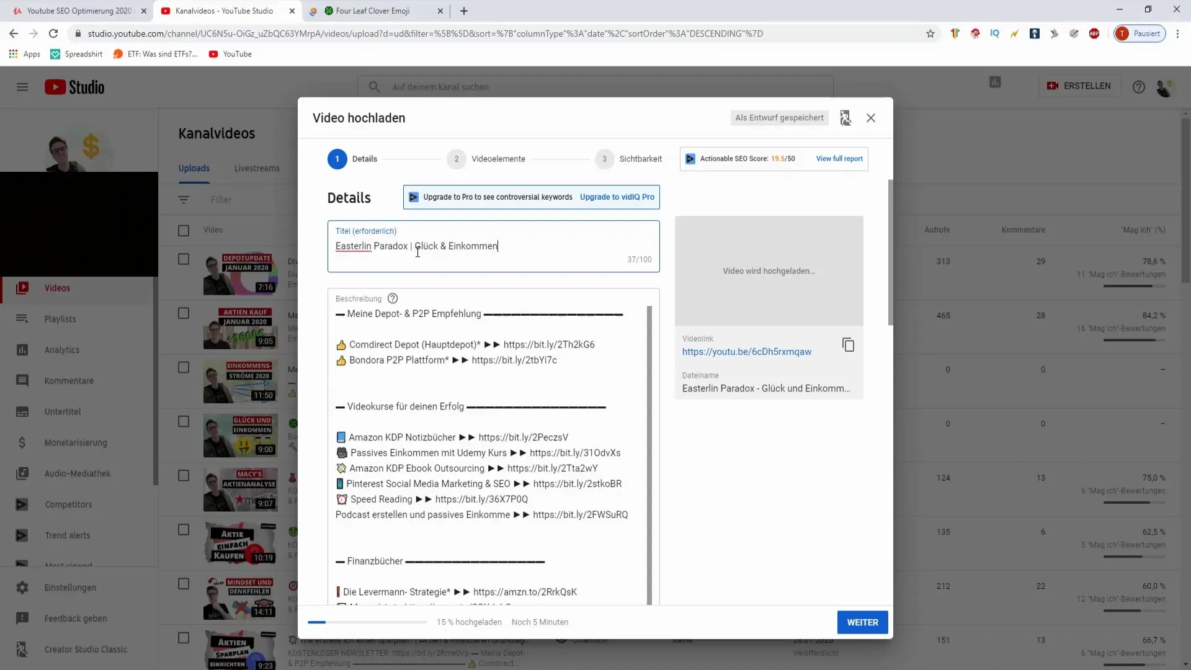Select the Aktien Kauf Januar 2020 video checkbox

[184, 313]
